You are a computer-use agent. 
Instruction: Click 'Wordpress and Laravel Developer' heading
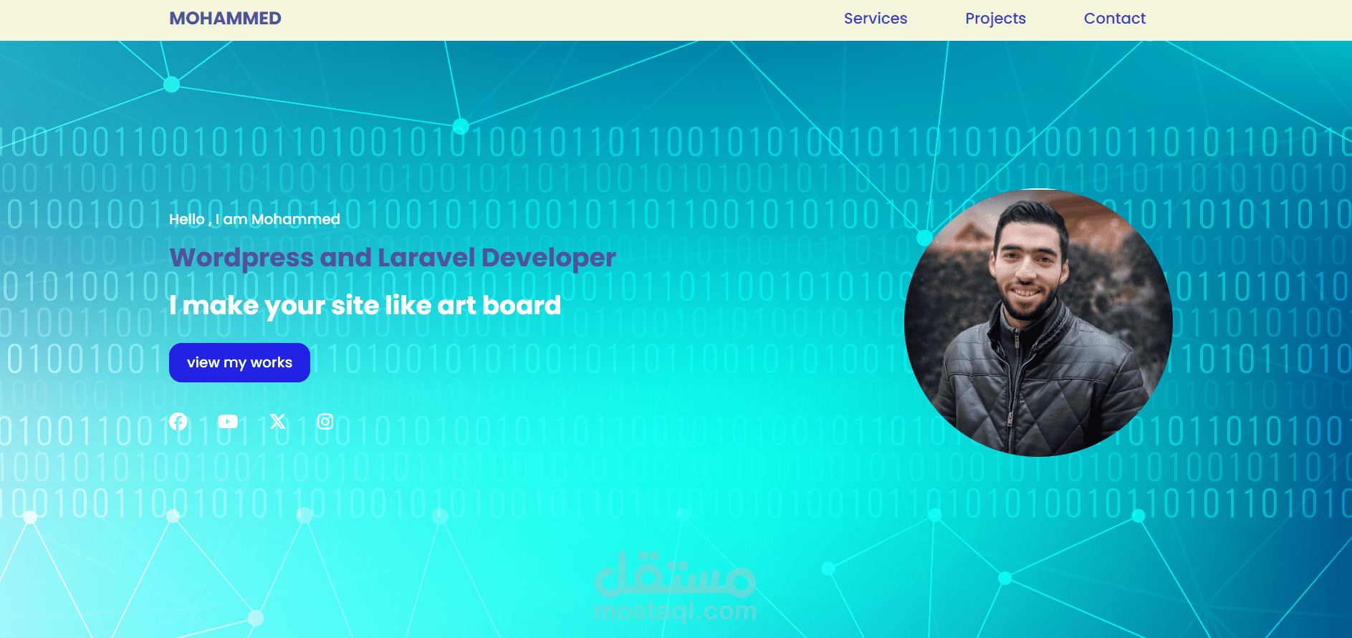tap(393, 258)
